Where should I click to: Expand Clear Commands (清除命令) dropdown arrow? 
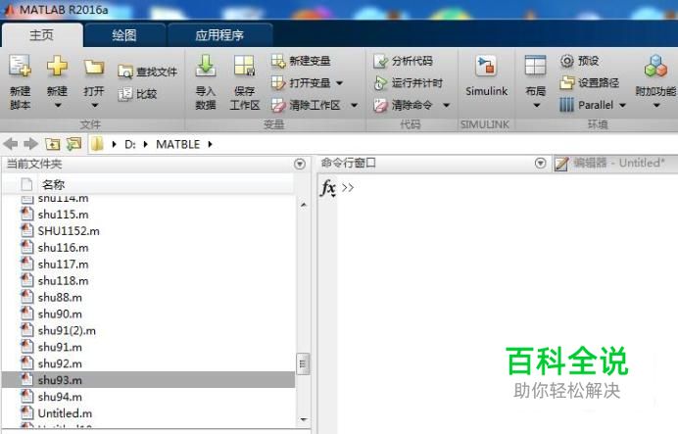(x=446, y=105)
